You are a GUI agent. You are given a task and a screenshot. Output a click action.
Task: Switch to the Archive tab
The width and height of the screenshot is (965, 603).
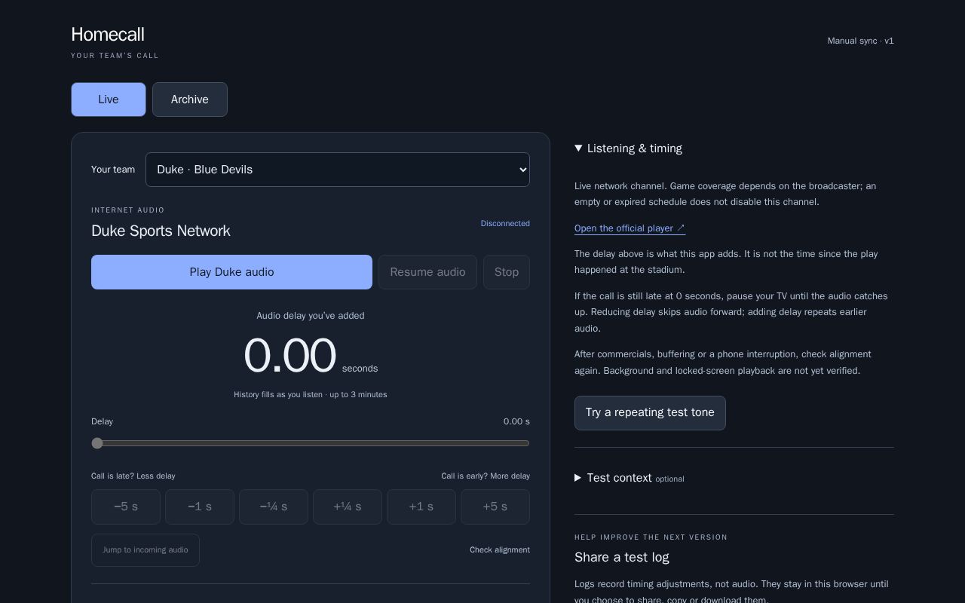(x=190, y=99)
